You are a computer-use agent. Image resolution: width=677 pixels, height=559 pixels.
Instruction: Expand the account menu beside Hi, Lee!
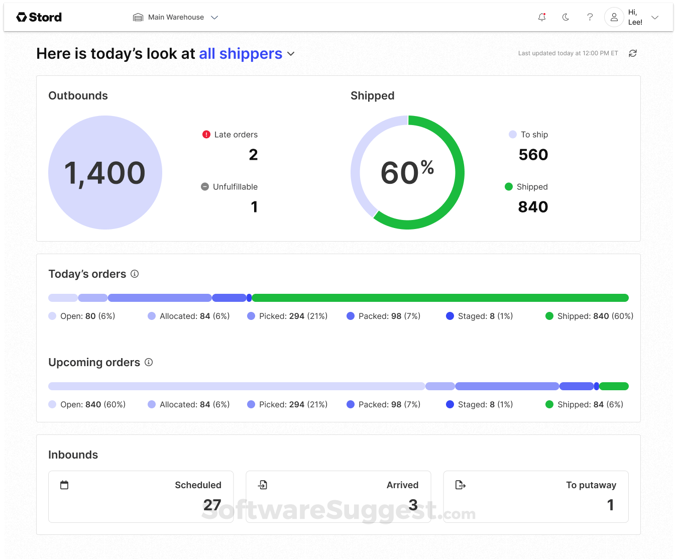coord(655,17)
